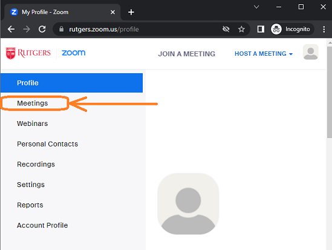332x250 pixels.
Task: Reload the Zoom profile page
Action: point(42,29)
